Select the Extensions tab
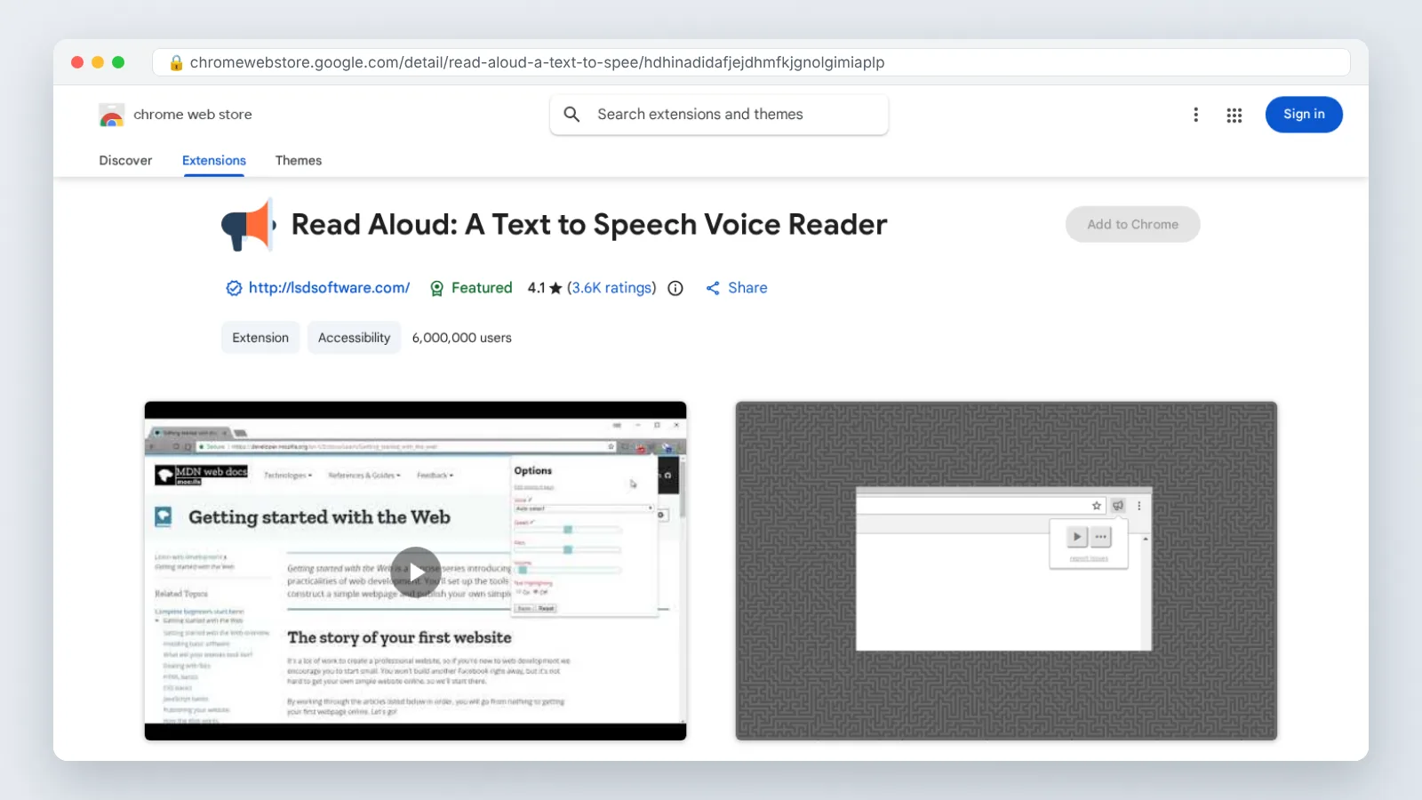Screen dimensions: 1422x800 click(214, 161)
